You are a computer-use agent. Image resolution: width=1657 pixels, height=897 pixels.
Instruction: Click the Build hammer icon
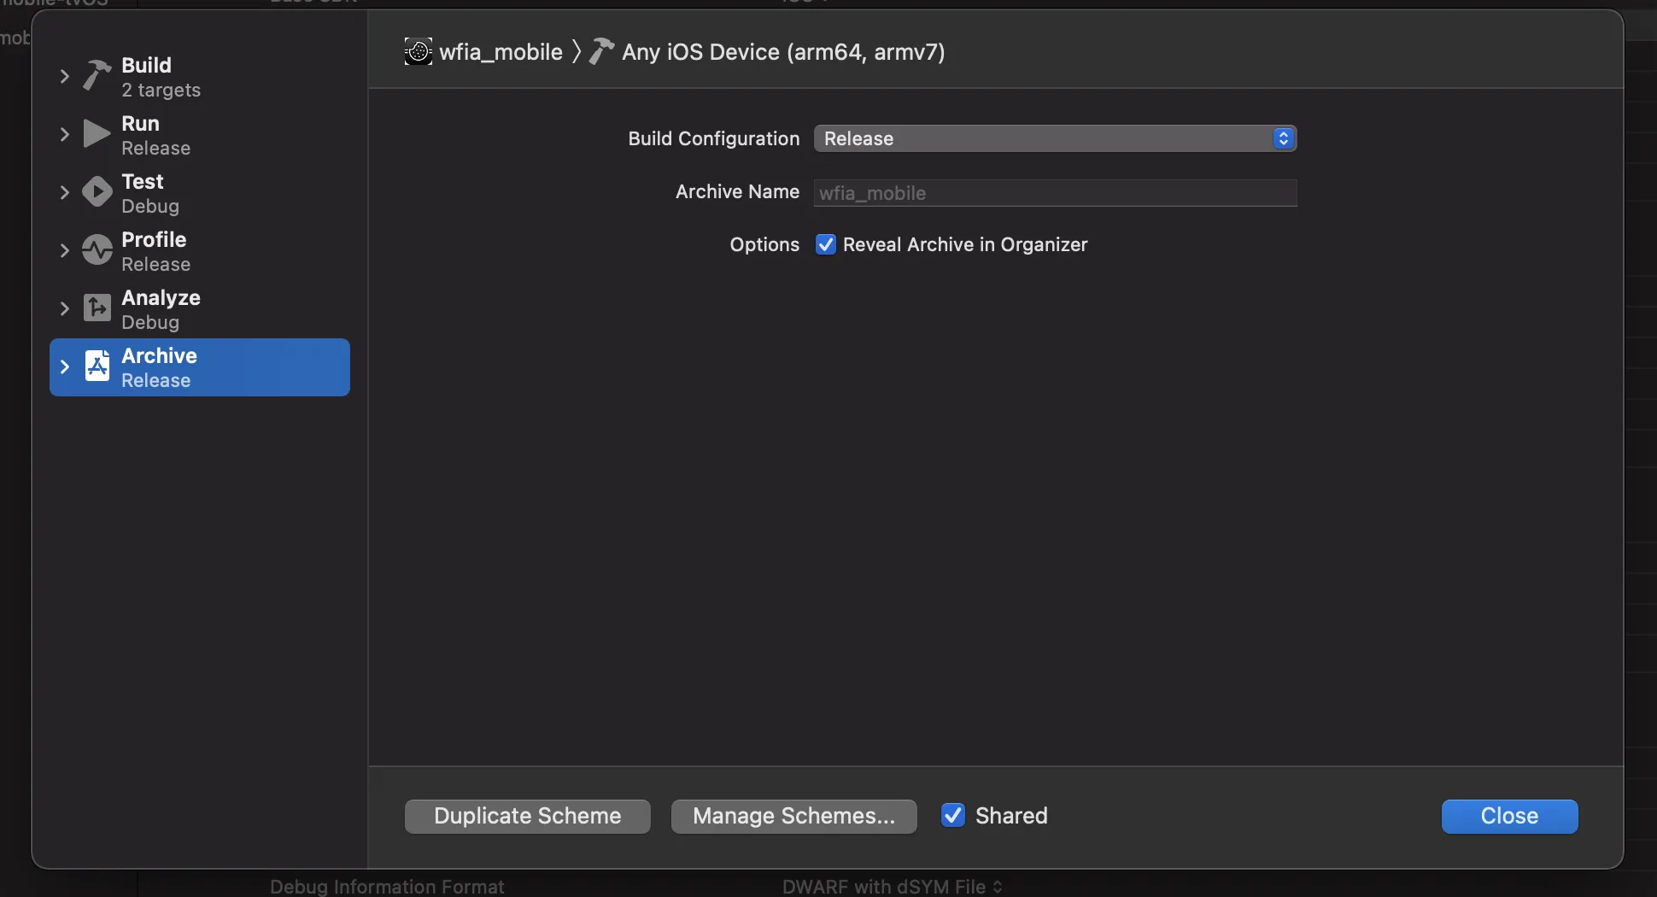point(97,76)
